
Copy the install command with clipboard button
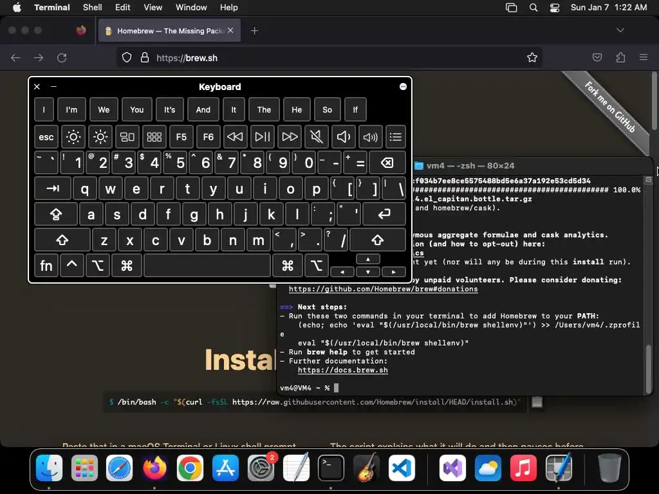click(537, 402)
